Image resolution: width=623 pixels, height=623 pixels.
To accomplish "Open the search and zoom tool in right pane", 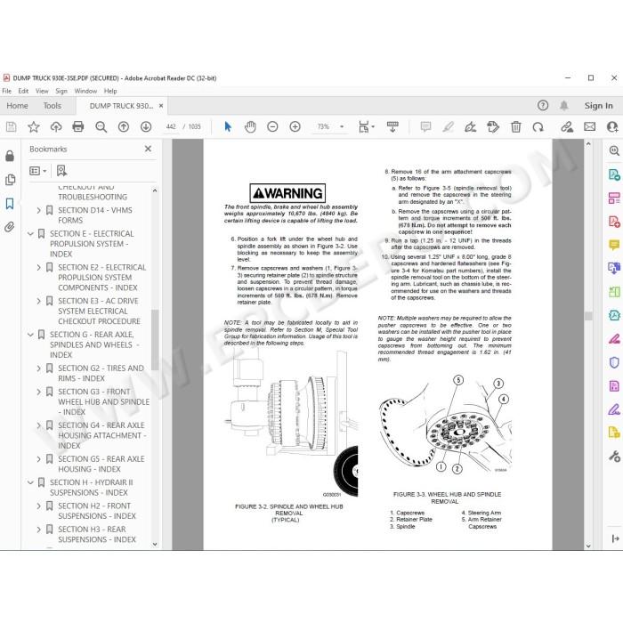I will (x=614, y=150).
